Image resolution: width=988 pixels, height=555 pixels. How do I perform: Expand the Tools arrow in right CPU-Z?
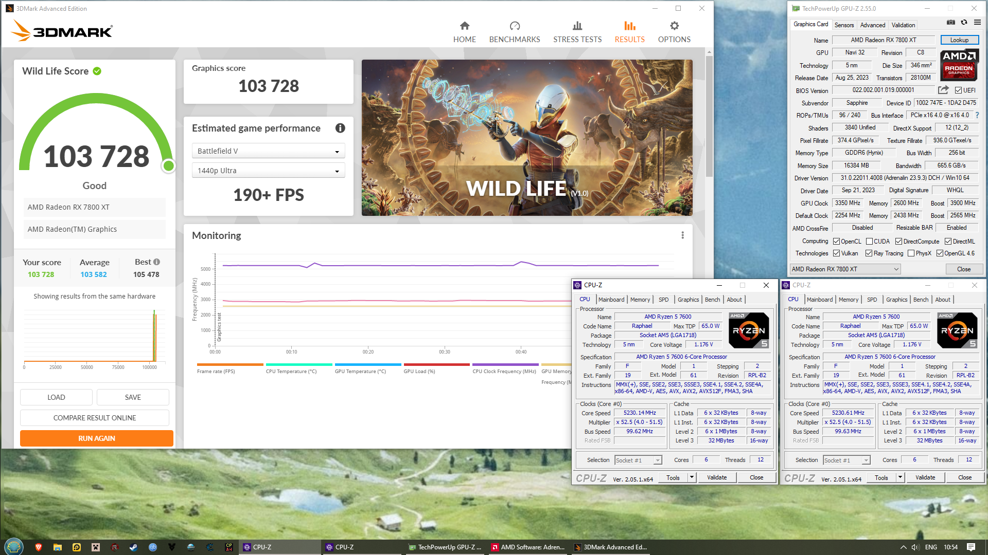[900, 477]
